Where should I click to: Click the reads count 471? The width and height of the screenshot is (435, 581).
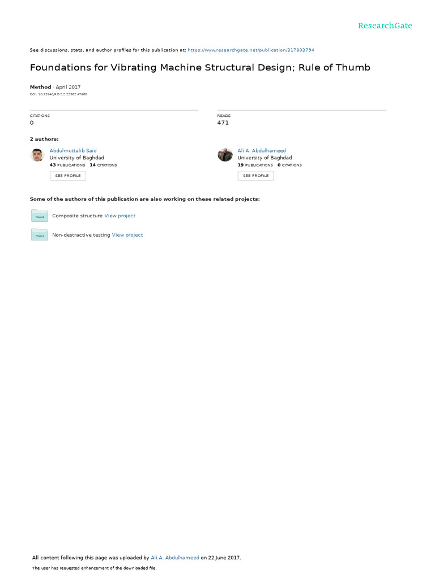tap(223, 123)
